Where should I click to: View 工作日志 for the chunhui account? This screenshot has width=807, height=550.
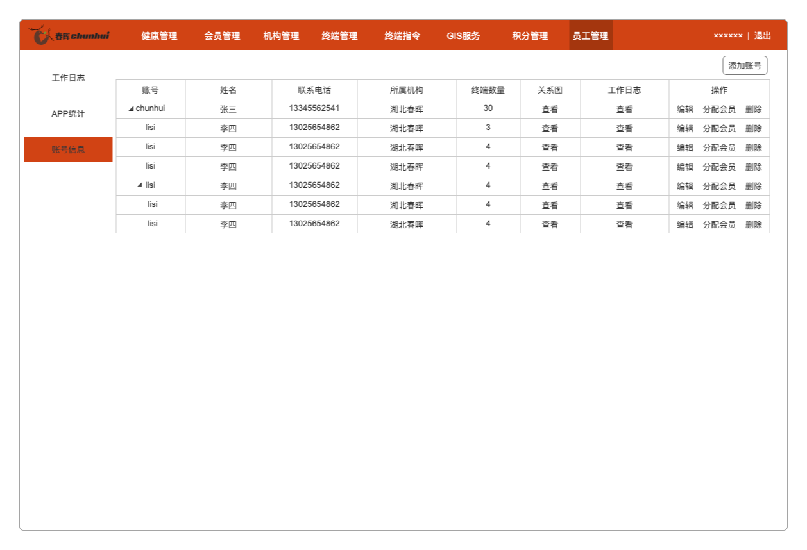click(624, 109)
